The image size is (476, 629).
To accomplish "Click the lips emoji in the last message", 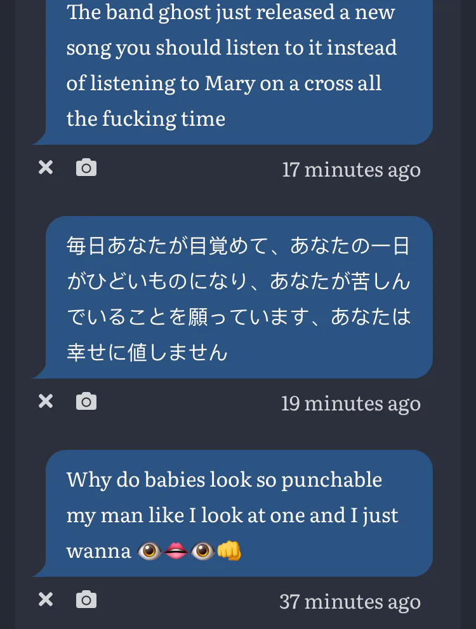I will 176,550.
